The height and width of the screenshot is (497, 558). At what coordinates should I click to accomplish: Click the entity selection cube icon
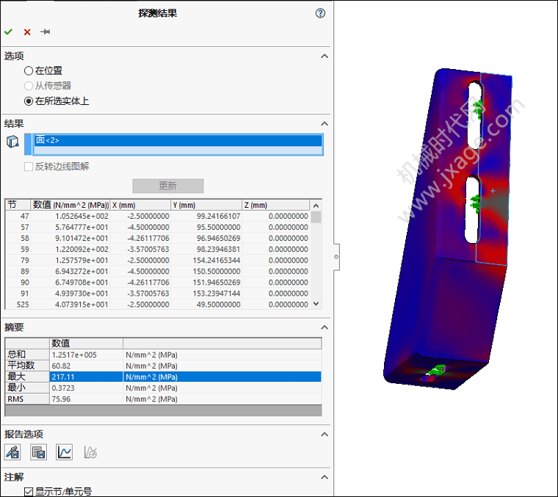(x=12, y=142)
